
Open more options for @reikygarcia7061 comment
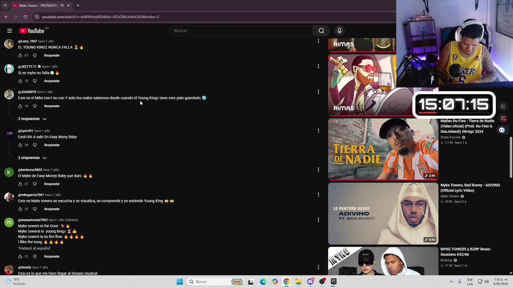318,195
